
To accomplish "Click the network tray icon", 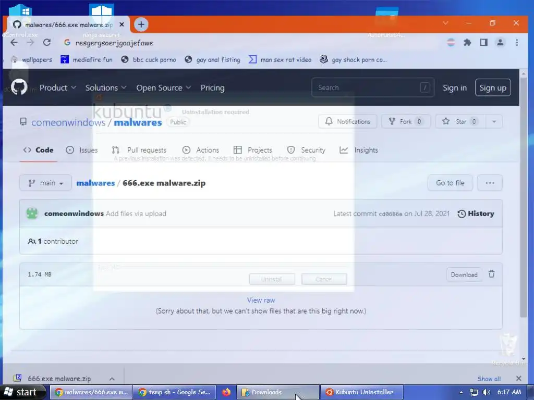I will 474,392.
